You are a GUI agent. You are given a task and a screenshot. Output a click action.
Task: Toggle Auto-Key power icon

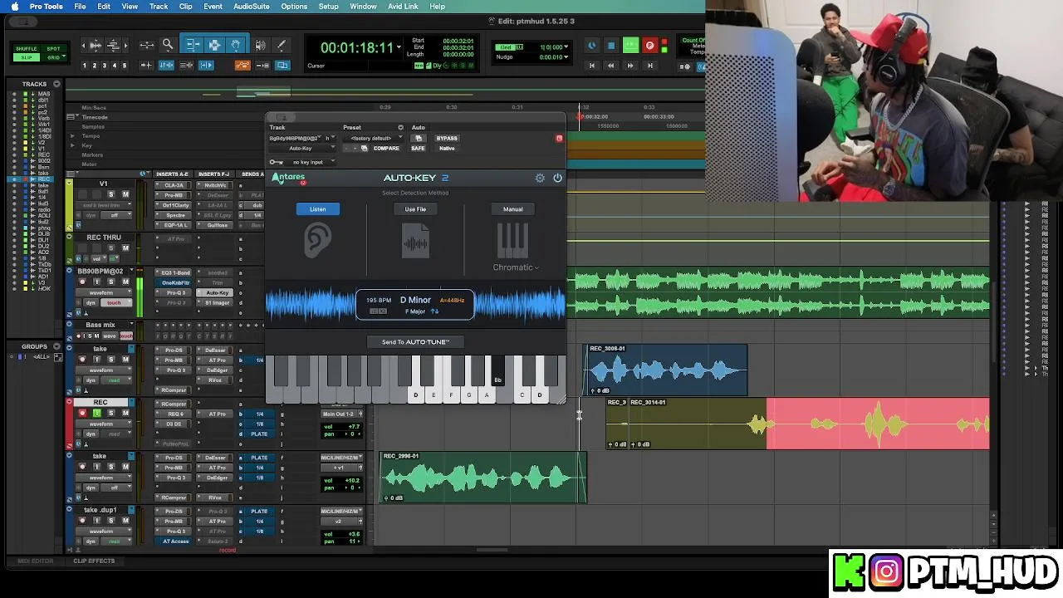point(557,178)
